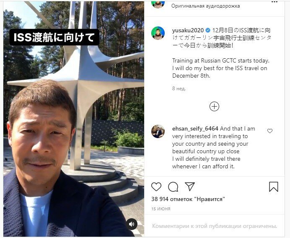Click the restricted comments notice field
The width and height of the screenshot is (290, 238).
click(215, 226)
